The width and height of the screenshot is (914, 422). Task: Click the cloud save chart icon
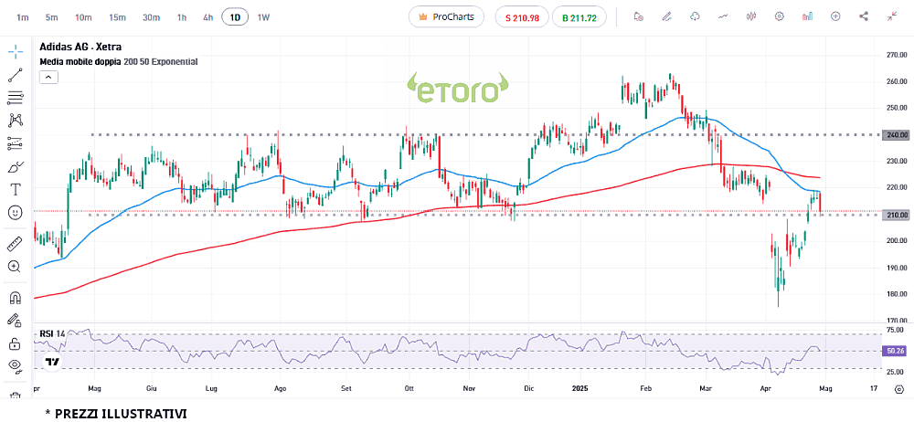coord(695,17)
